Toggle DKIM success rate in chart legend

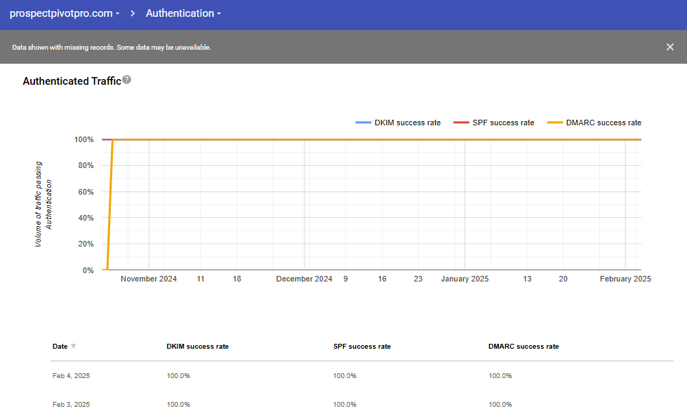(399, 123)
